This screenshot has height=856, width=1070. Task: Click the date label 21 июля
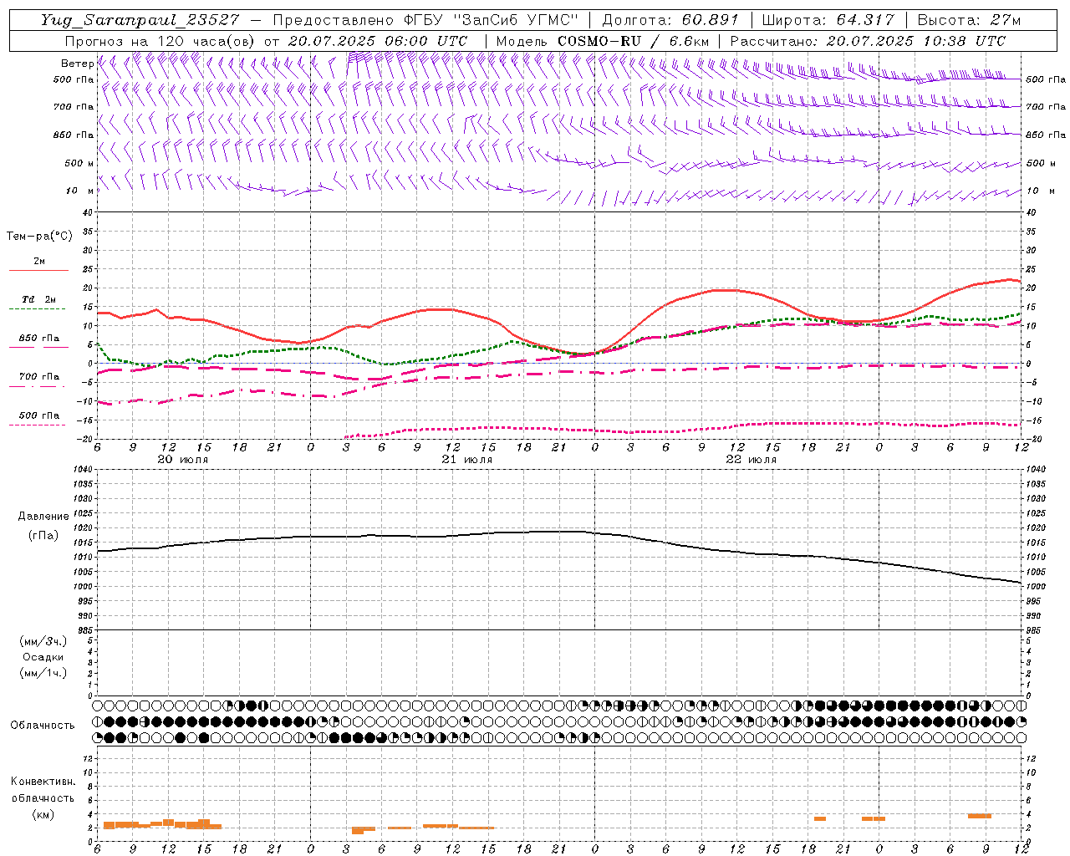(467, 460)
